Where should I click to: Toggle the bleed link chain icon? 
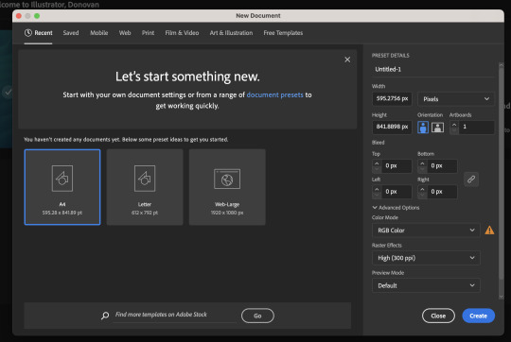pyautogui.click(x=471, y=180)
